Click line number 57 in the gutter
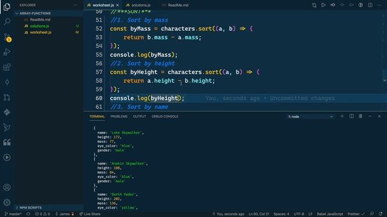387x217 pixels. (x=99, y=72)
